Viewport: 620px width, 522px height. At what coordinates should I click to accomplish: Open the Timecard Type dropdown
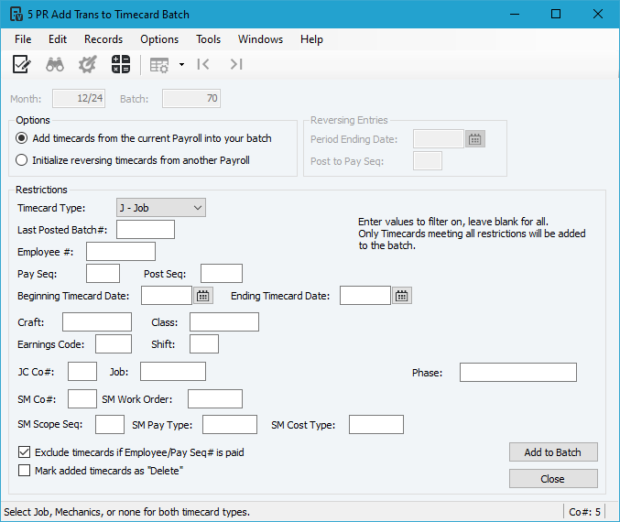click(161, 208)
